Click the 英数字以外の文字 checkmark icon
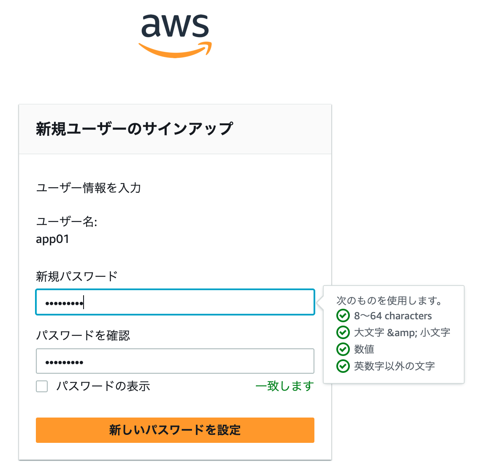This screenshot has height=469, width=487. point(343,366)
